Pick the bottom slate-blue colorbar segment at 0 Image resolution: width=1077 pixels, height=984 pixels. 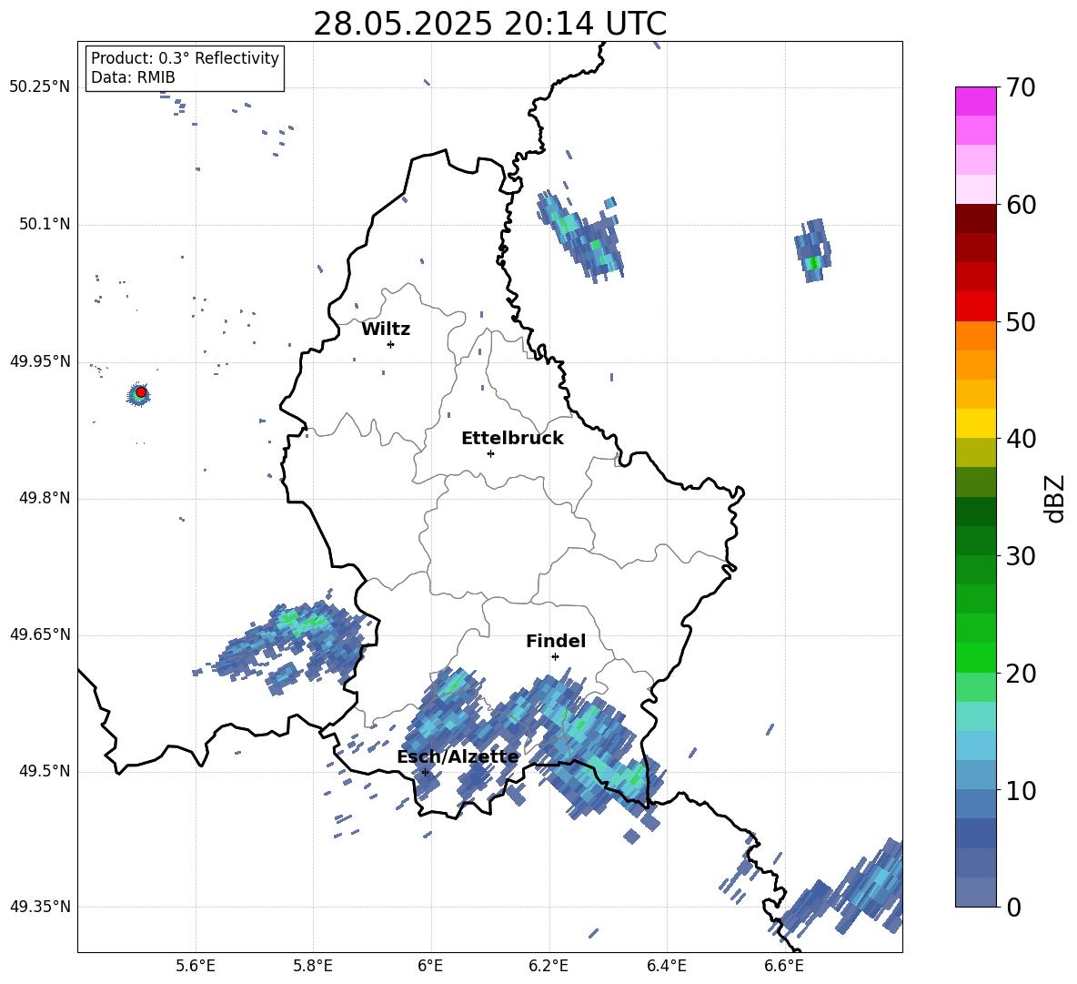[x=975, y=892]
